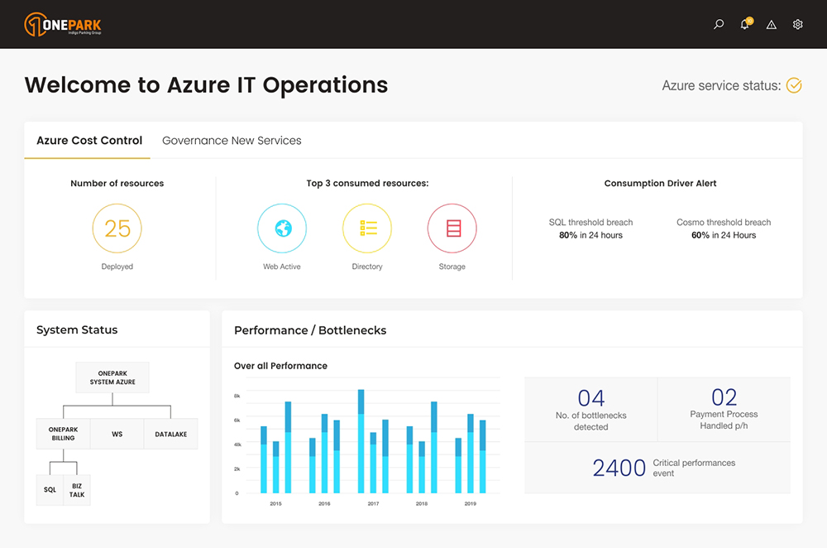The width and height of the screenshot is (827, 548).
Task: Click the WS node in System Status
Action: 117,434
